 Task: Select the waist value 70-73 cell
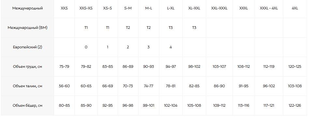(128, 86)
